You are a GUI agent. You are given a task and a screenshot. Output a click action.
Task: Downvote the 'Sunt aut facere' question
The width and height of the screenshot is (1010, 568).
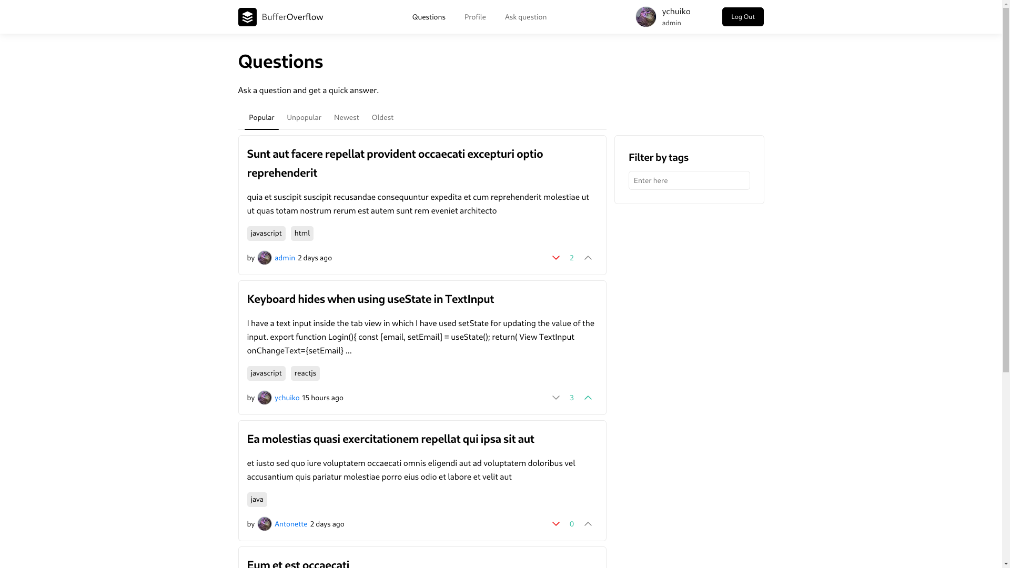[556, 258]
